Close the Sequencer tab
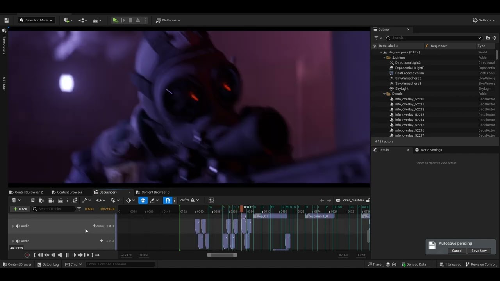500x281 pixels. (x=129, y=192)
